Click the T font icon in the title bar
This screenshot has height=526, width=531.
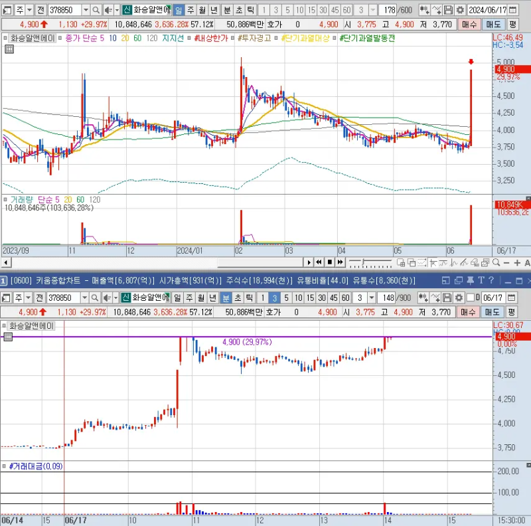pos(481,280)
